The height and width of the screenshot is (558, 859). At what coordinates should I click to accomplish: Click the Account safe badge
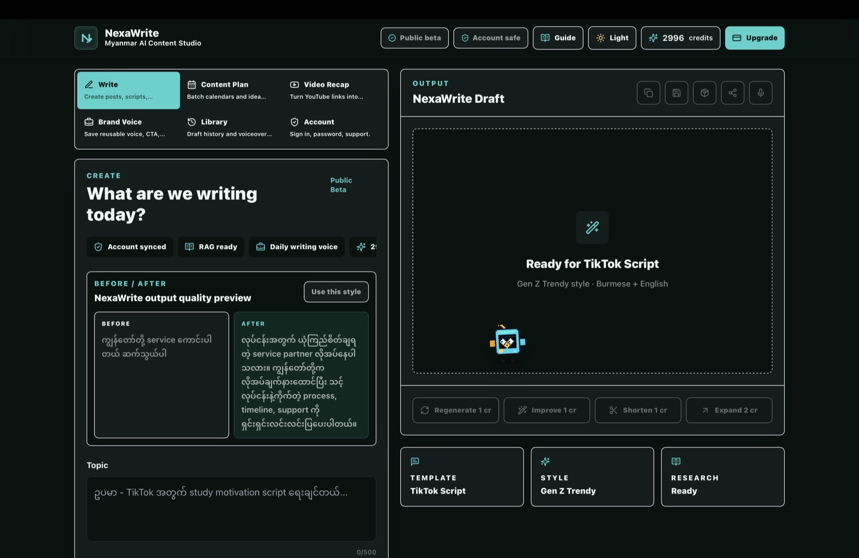point(491,38)
